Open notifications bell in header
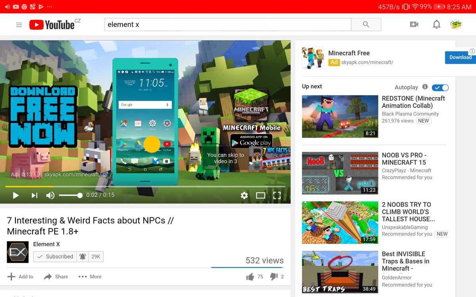 pos(436,25)
